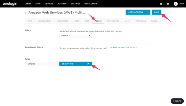Switch to the Provisioning tab
The height and width of the screenshot is (106, 186).
[x=113, y=21]
